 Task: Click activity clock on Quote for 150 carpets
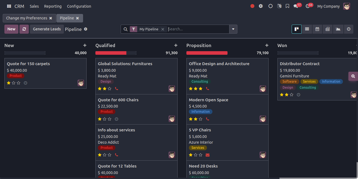25,83
